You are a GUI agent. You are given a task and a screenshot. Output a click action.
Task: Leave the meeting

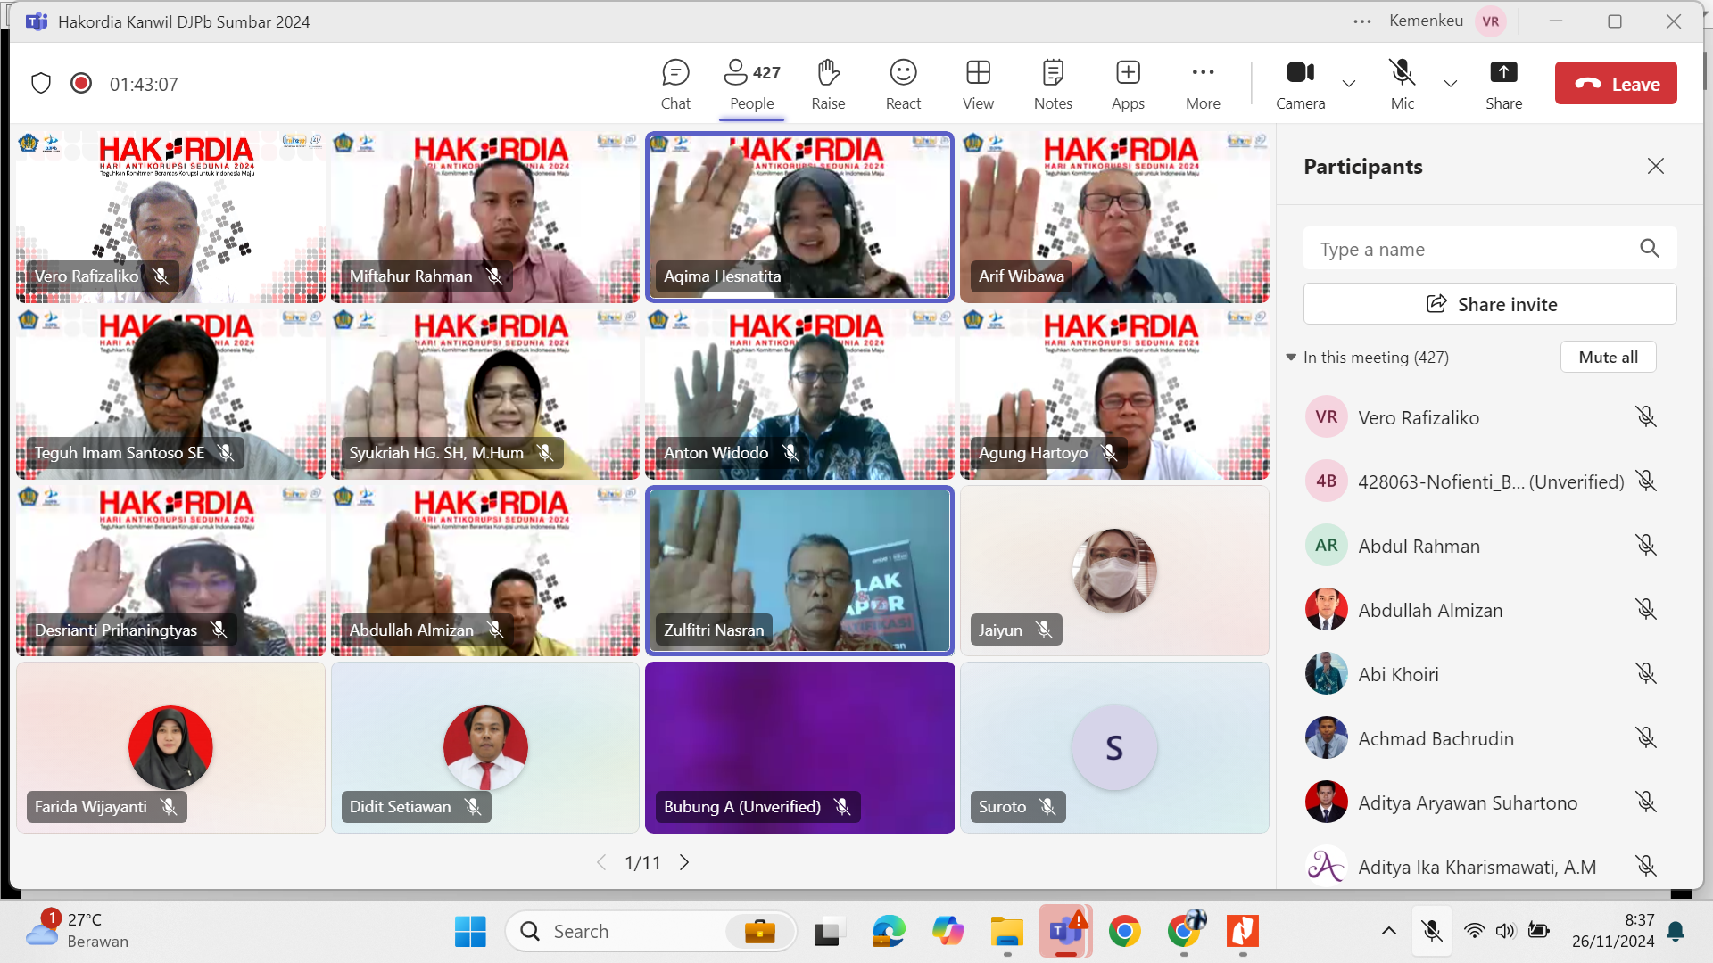[x=1616, y=84]
